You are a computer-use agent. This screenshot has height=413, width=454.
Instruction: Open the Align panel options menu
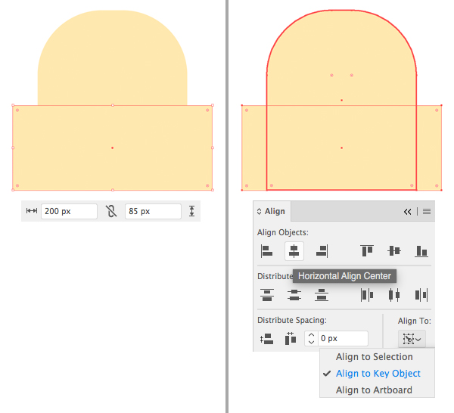[x=427, y=212]
